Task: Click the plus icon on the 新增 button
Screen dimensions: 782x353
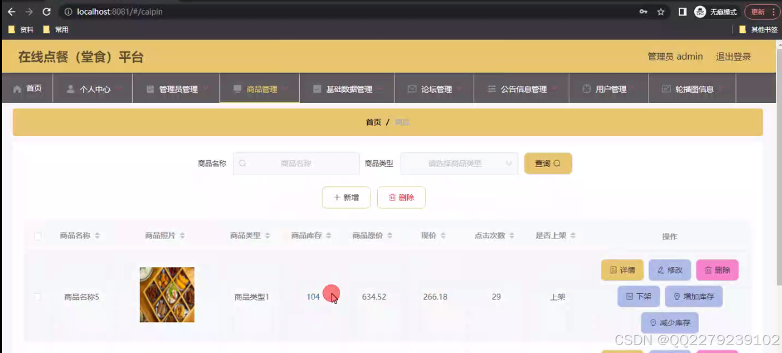Action: coord(336,197)
